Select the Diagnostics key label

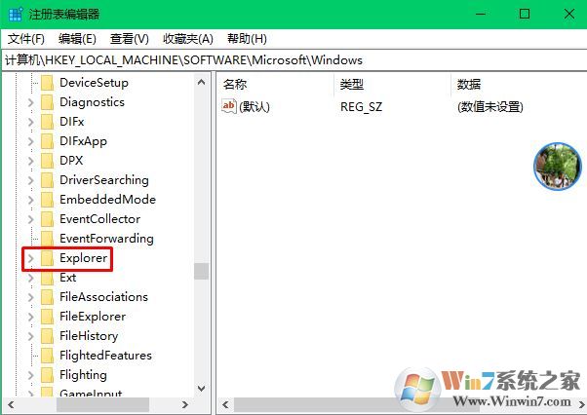(92, 102)
